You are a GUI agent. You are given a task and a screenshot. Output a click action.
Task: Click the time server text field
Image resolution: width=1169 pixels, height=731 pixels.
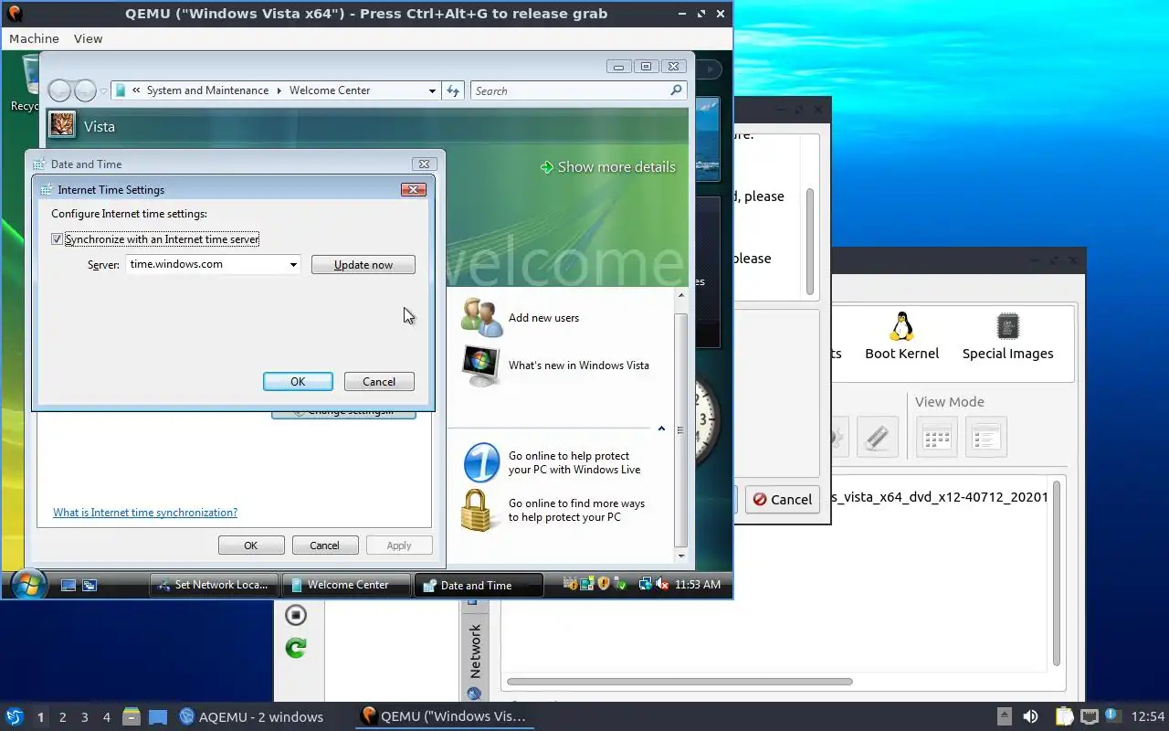point(206,265)
